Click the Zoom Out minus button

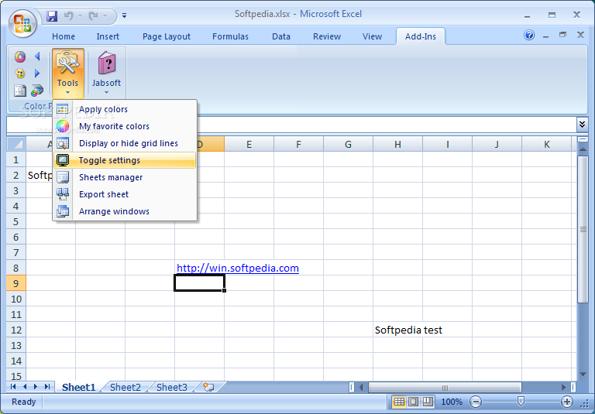[476, 402]
